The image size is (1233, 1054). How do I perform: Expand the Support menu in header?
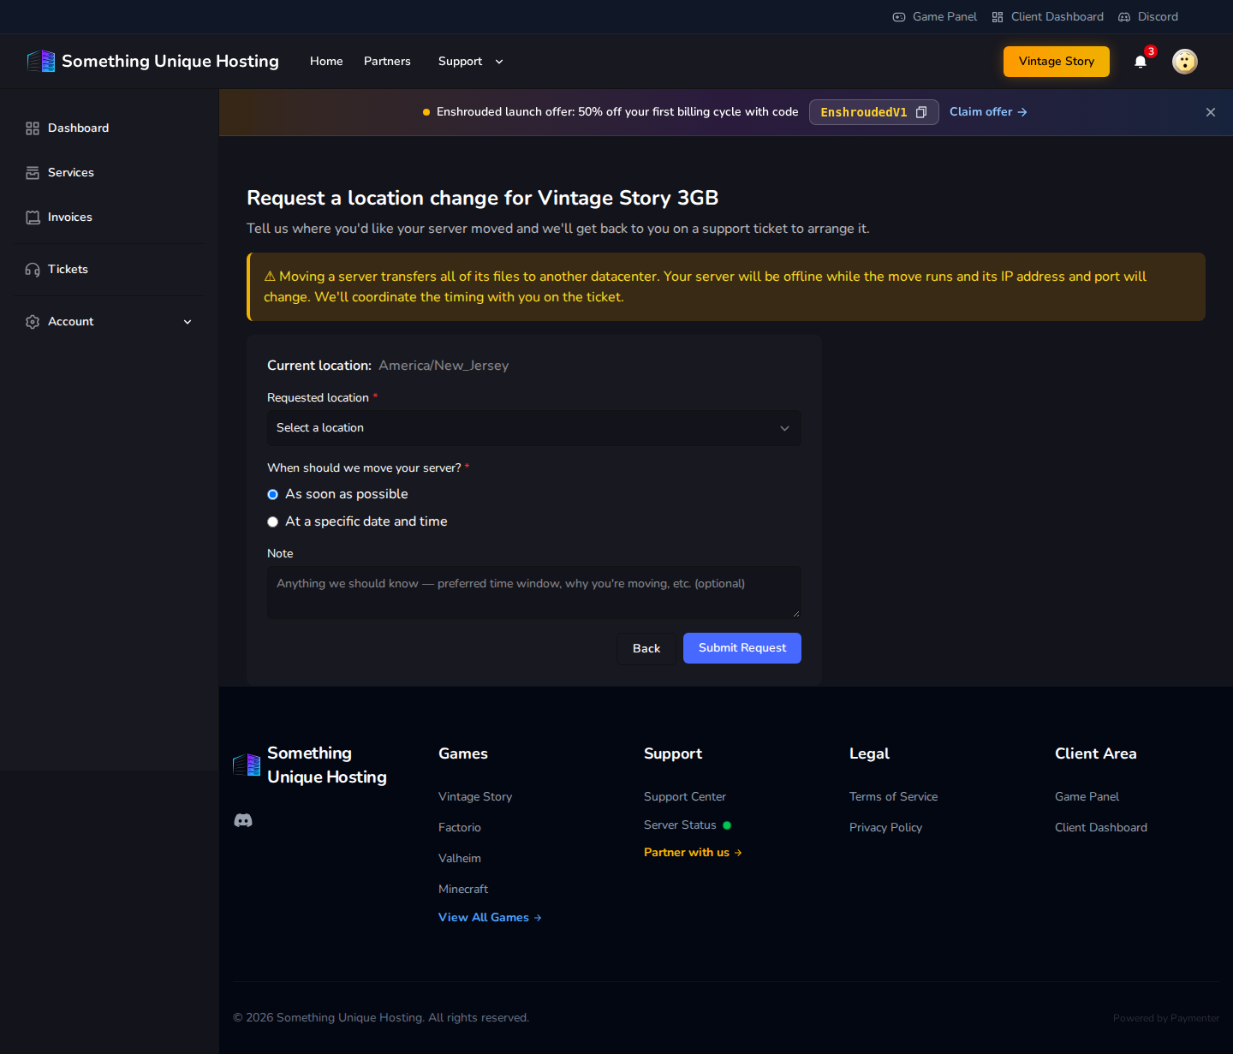(471, 62)
